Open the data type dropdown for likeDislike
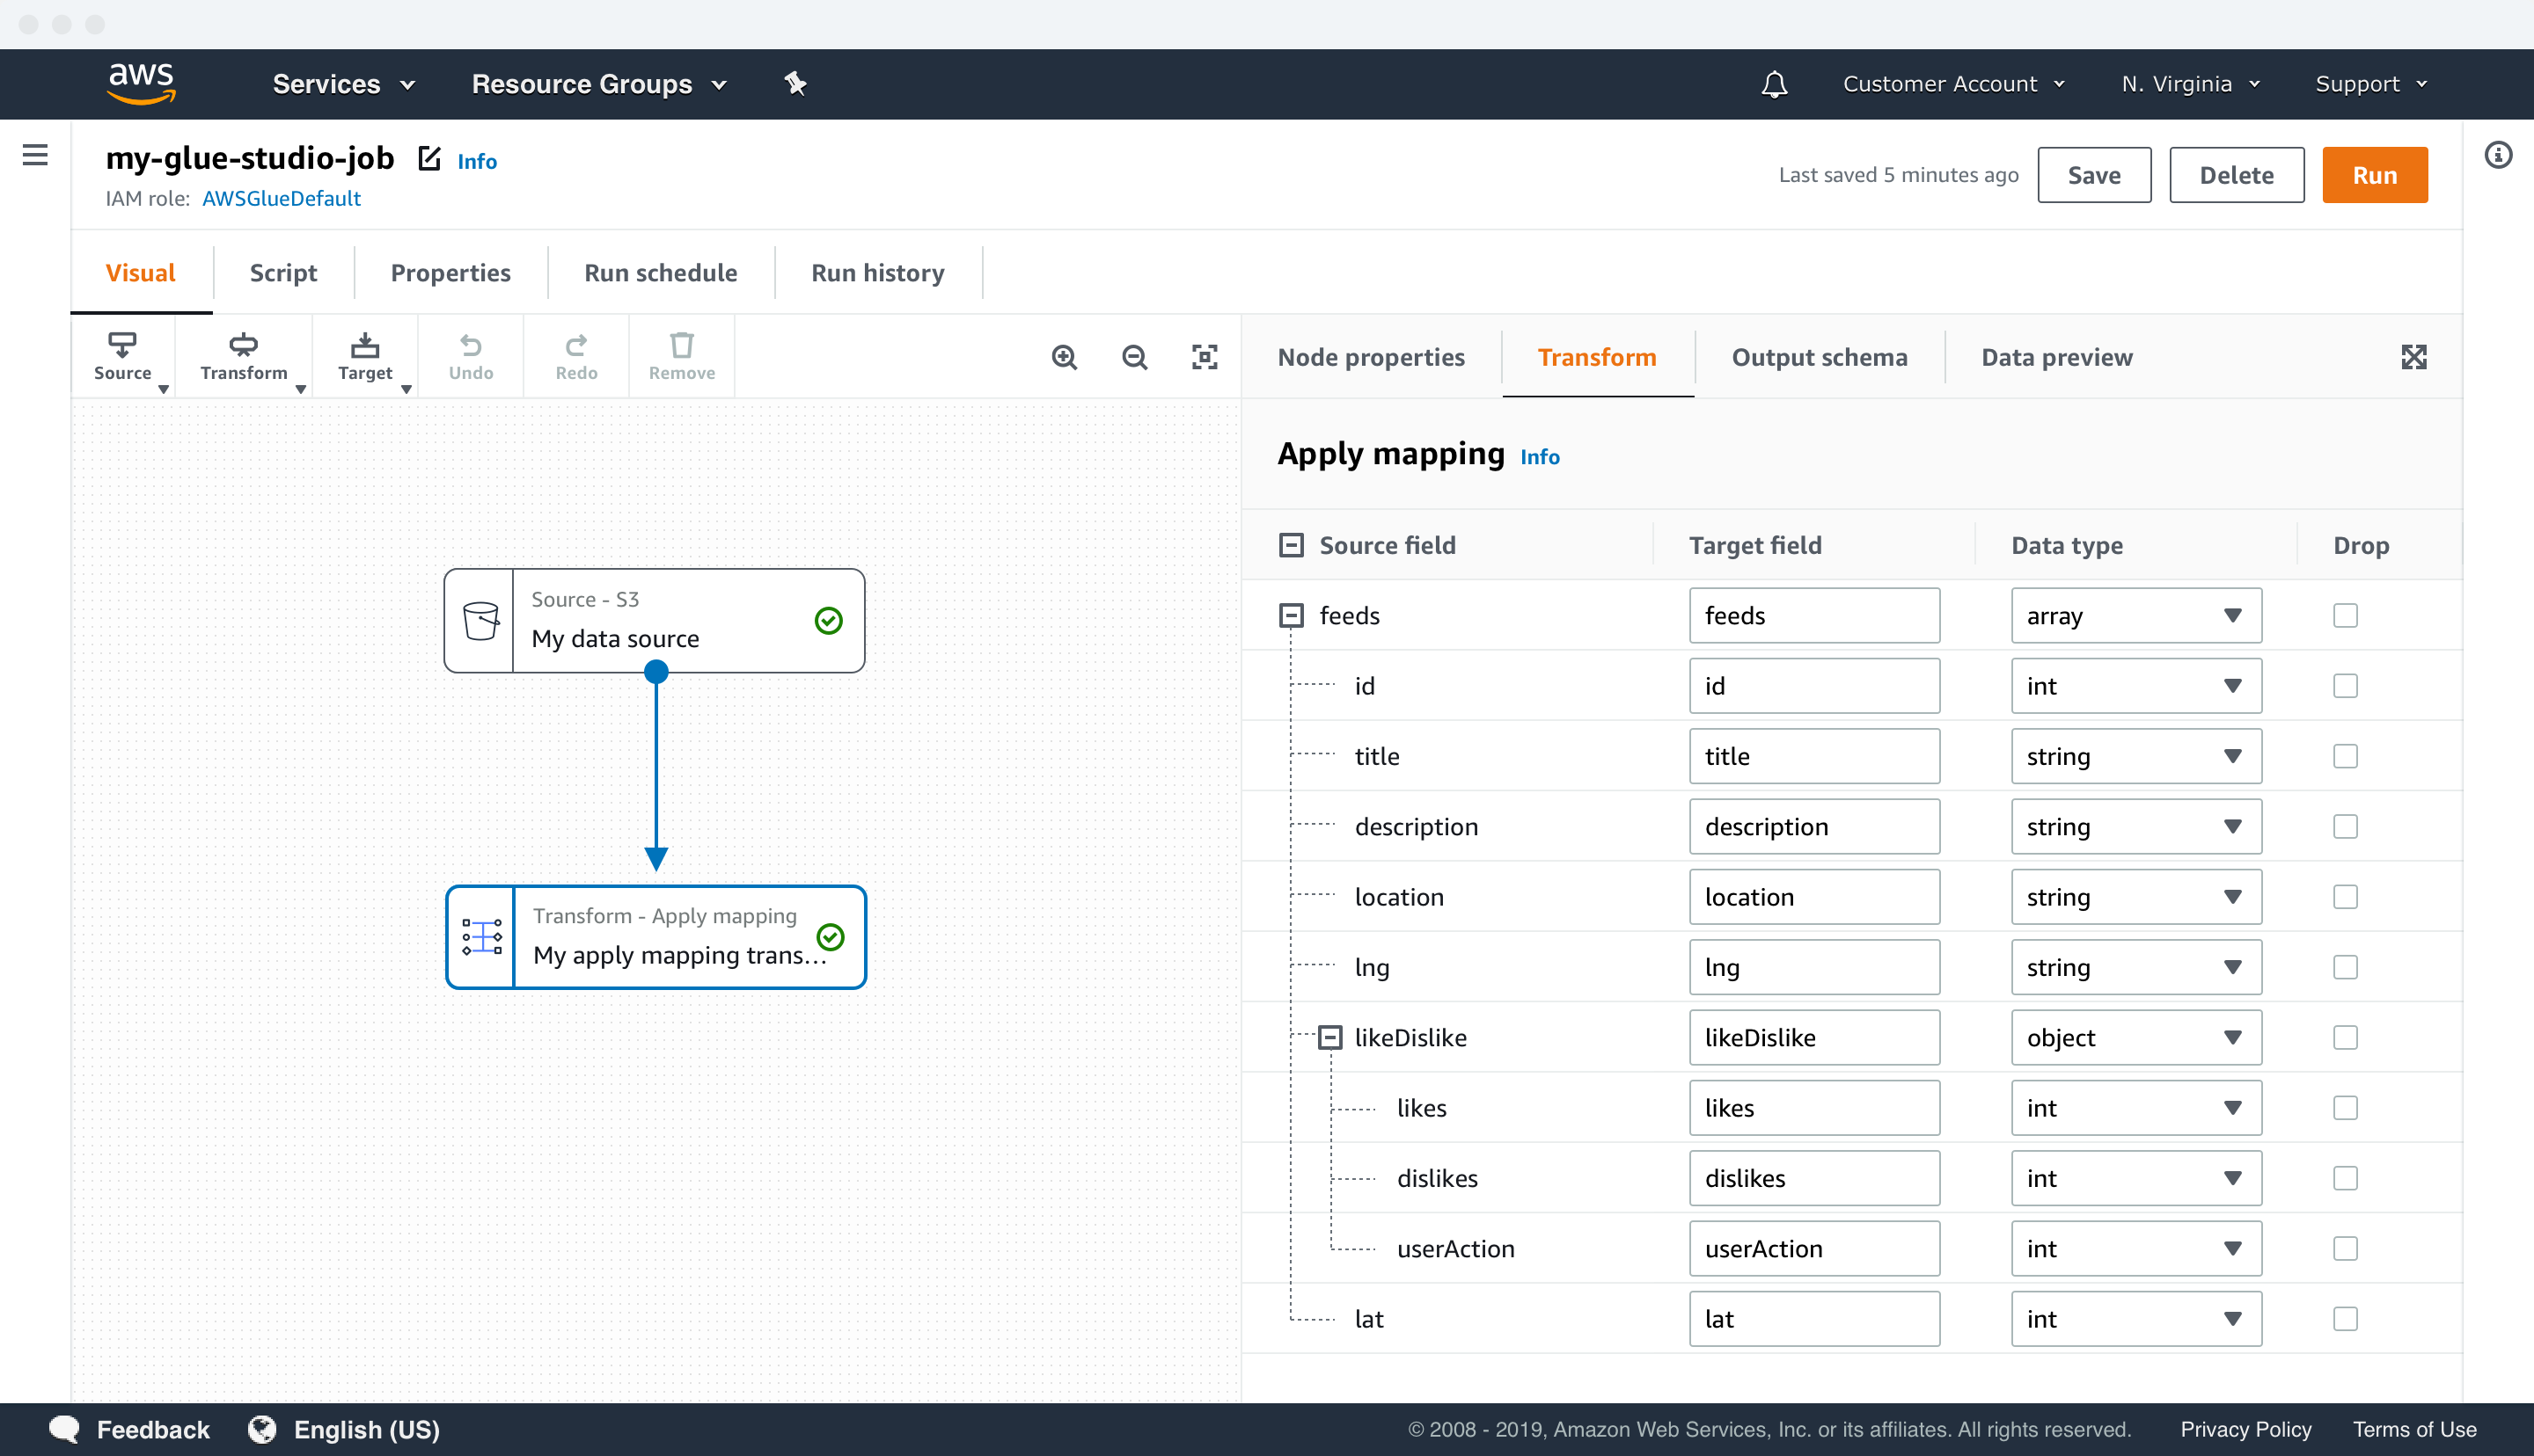This screenshot has height=1456, width=2534. (2135, 1037)
